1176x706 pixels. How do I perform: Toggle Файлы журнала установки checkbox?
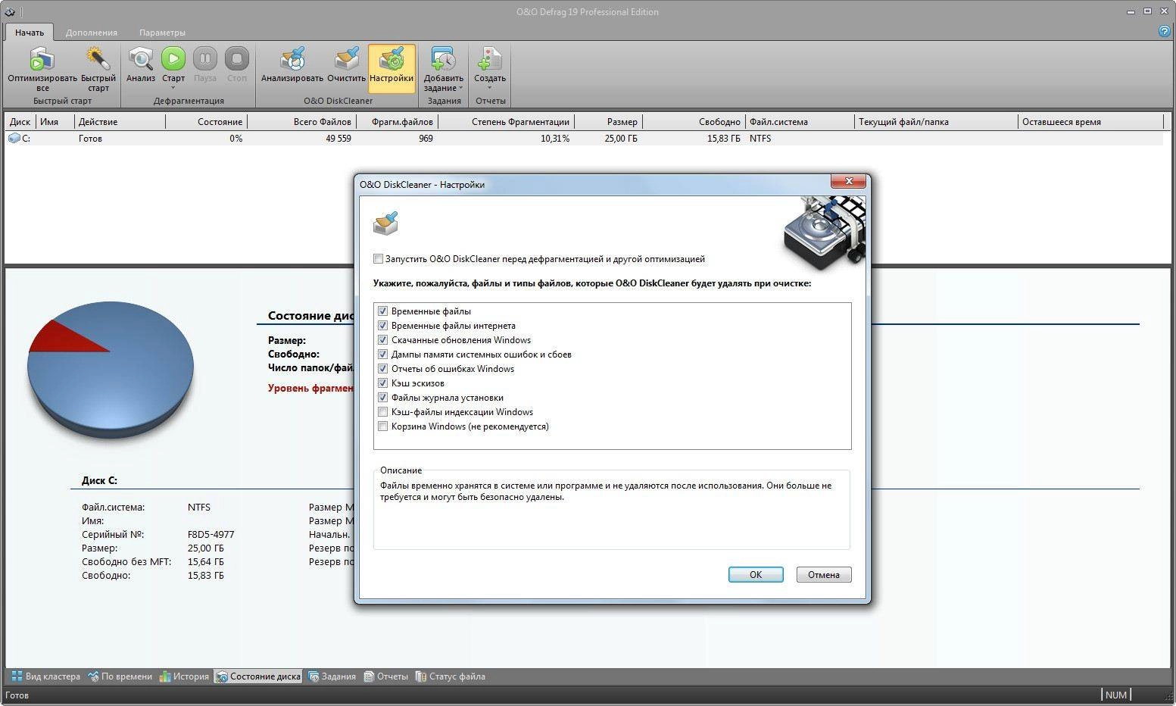tap(383, 398)
